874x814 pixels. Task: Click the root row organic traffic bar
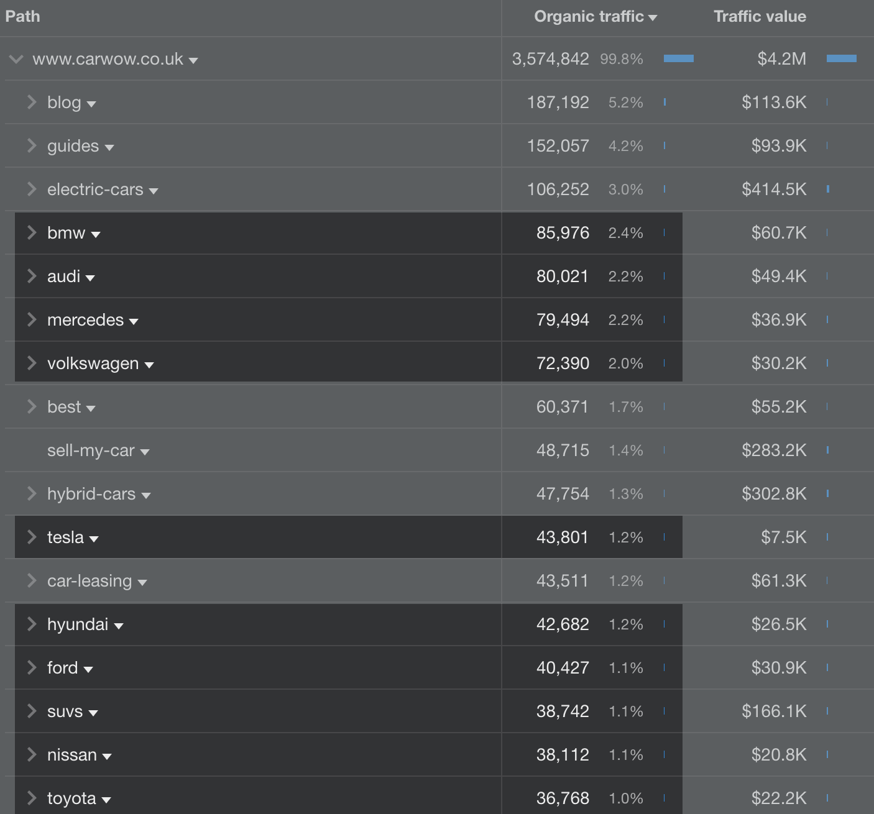[x=678, y=59]
